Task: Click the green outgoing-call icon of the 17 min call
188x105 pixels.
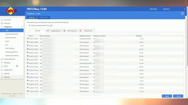Action: tap(28, 84)
